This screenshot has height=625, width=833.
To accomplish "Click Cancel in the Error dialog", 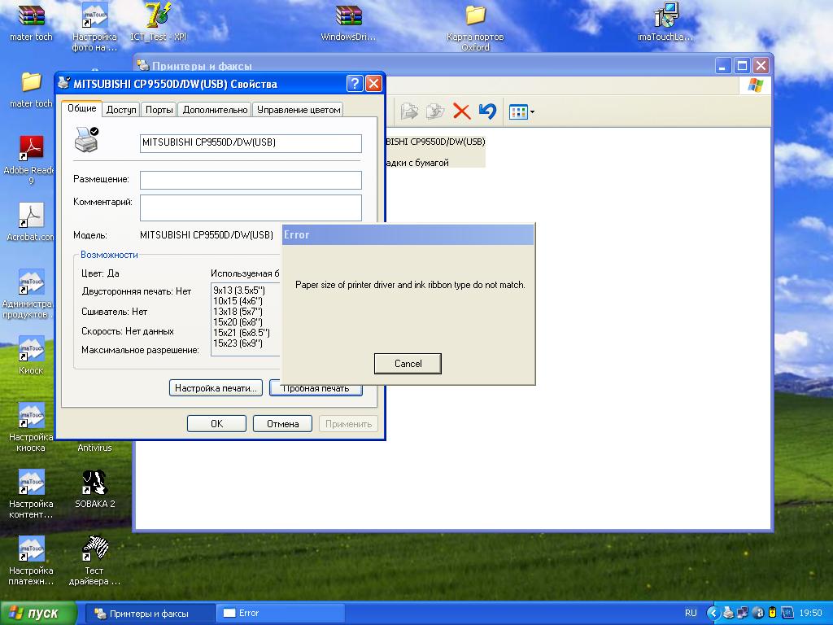I will [x=408, y=364].
